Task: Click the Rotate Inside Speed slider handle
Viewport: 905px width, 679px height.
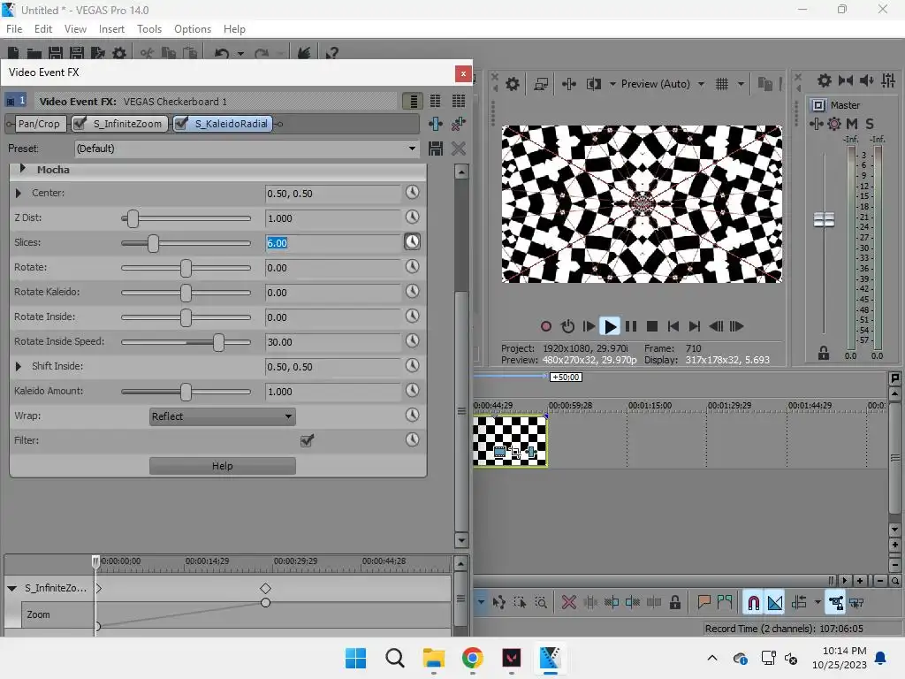Action: [218, 342]
